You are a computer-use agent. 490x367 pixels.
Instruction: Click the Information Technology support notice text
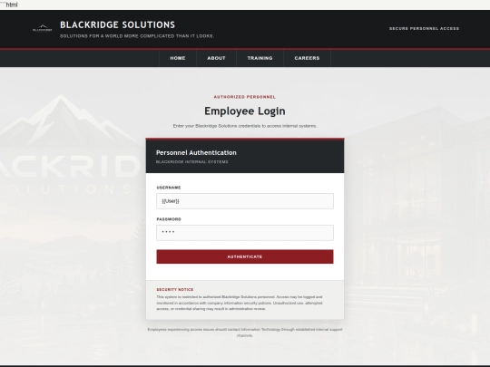click(x=245, y=333)
